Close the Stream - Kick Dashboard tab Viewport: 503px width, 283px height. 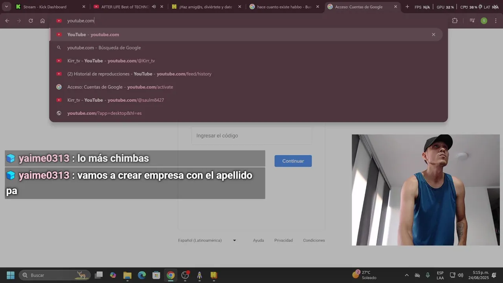[x=84, y=7]
